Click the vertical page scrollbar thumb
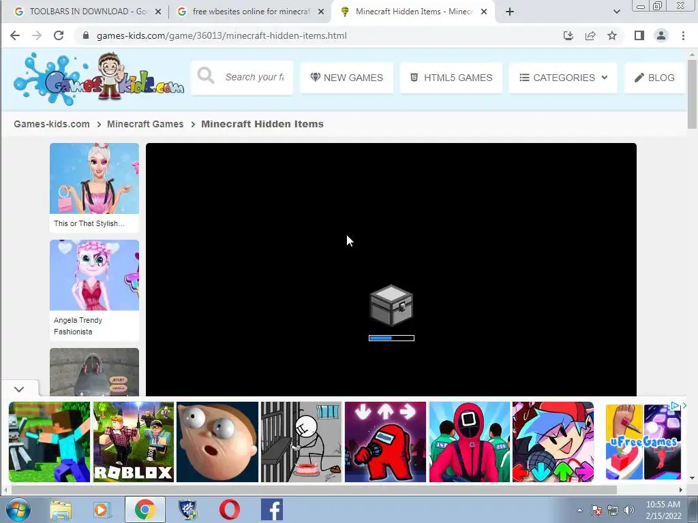Screen dimensions: 698x523 click(x=692, y=94)
